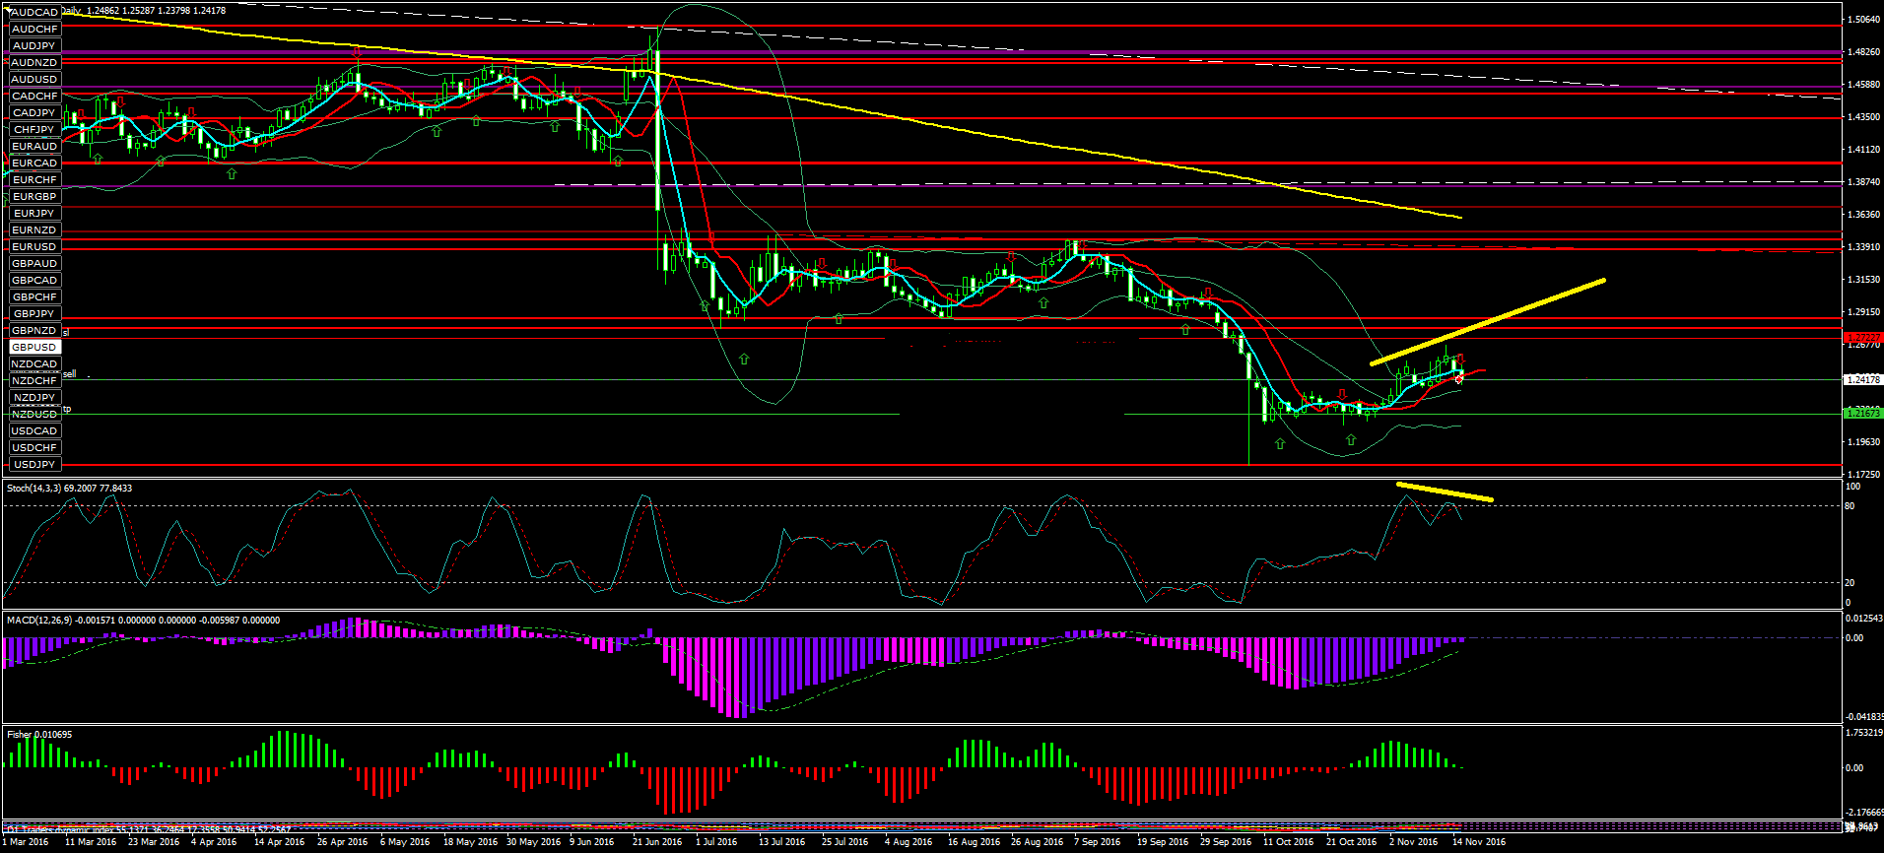Open the NZDCAD pair chart

click(x=34, y=364)
